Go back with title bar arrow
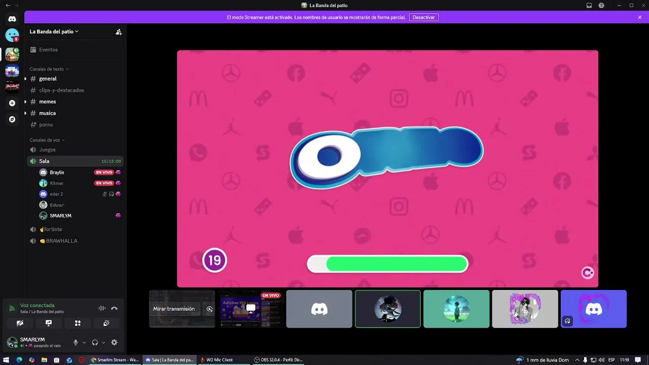The width and height of the screenshot is (649, 365). click(8, 5)
